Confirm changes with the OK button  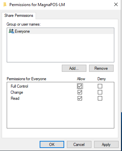52,145
